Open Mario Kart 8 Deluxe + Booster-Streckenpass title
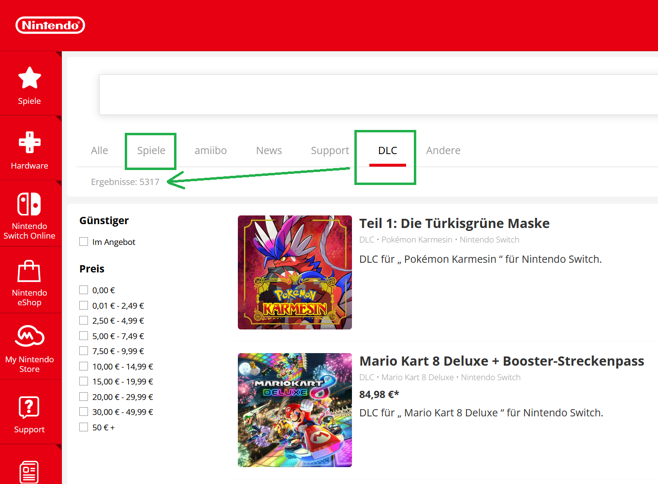This screenshot has width=658, height=484. 502,361
